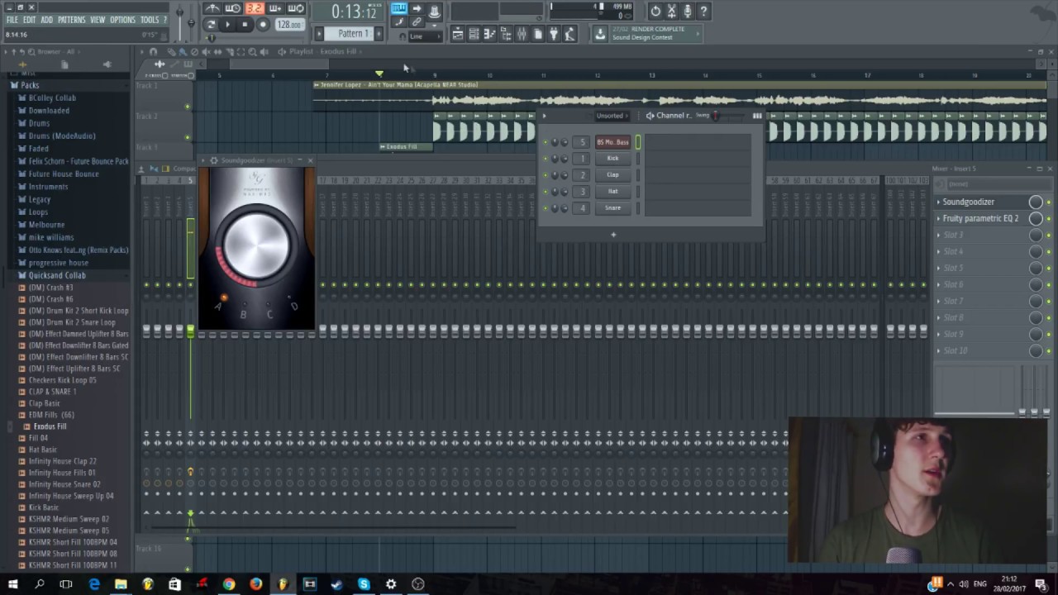Start playback with the Play button
1058x595 pixels.
[x=227, y=25]
